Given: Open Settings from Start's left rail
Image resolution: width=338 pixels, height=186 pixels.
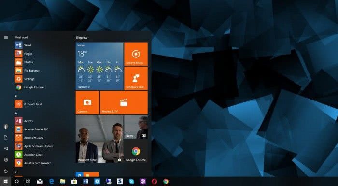Looking at the screenshot, I should [x=6, y=160].
